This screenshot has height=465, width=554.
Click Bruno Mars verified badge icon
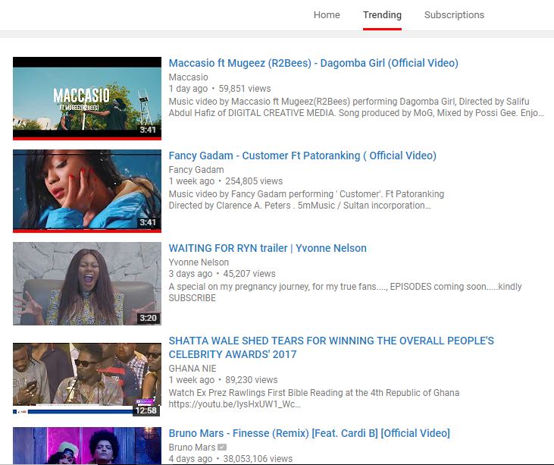(222, 448)
